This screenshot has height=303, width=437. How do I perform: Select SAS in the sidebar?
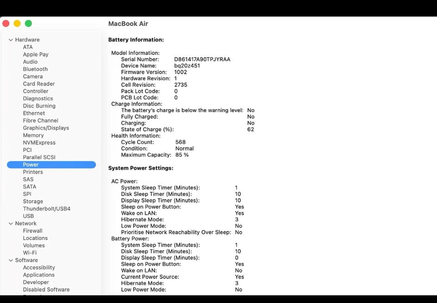click(x=28, y=179)
